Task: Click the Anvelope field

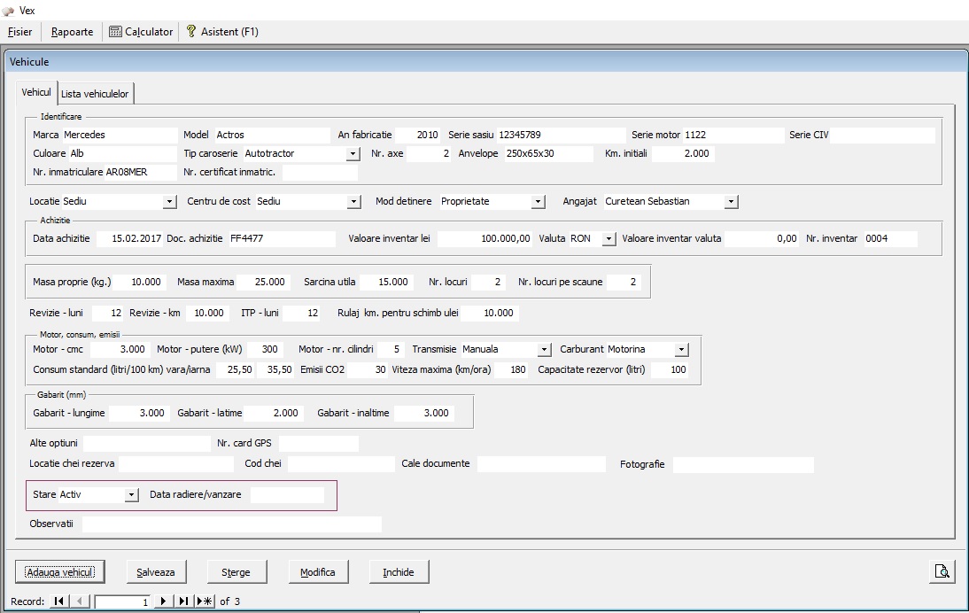Action: click(549, 153)
